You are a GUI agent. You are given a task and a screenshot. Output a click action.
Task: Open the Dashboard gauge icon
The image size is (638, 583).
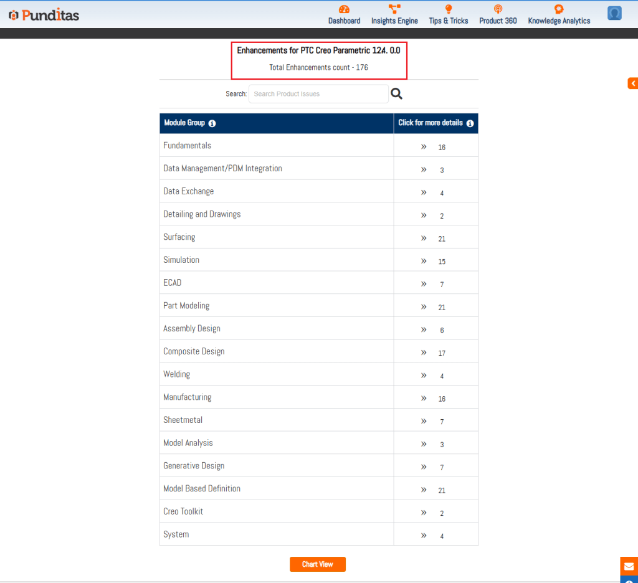[344, 9]
